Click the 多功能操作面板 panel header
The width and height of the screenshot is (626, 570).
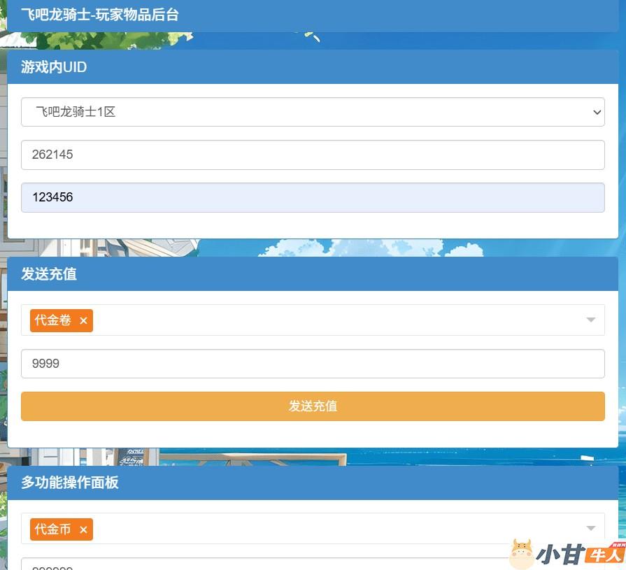point(313,483)
